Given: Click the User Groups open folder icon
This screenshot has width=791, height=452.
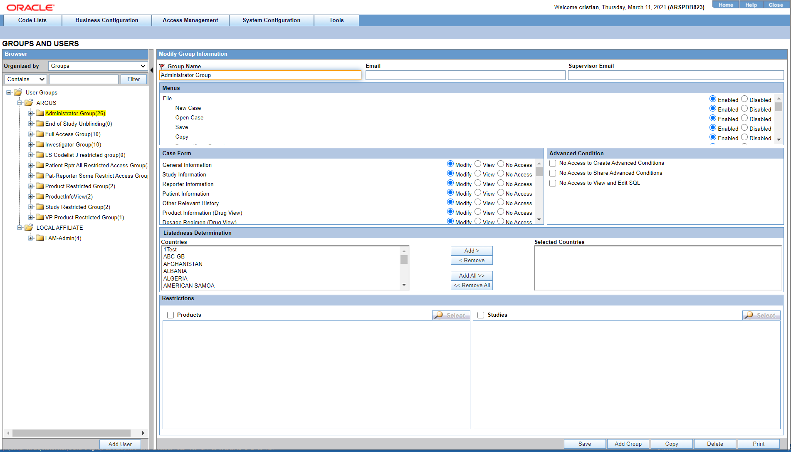Looking at the screenshot, I should click(18, 92).
